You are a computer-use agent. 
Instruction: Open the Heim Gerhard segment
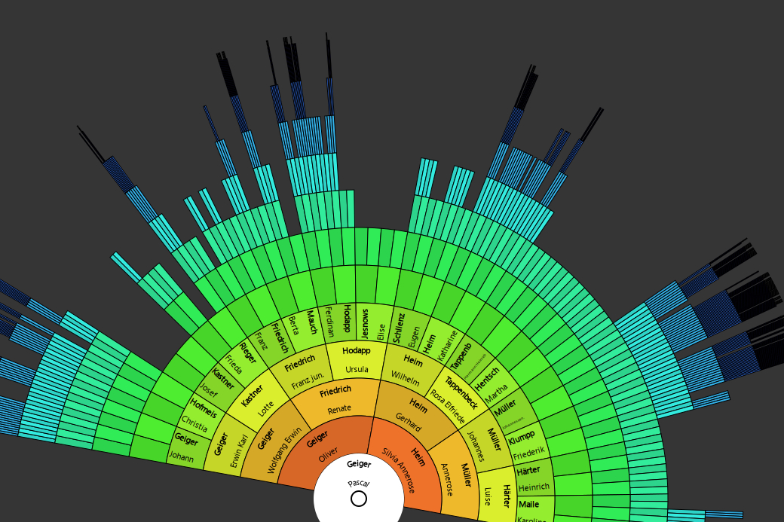tap(412, 414)
